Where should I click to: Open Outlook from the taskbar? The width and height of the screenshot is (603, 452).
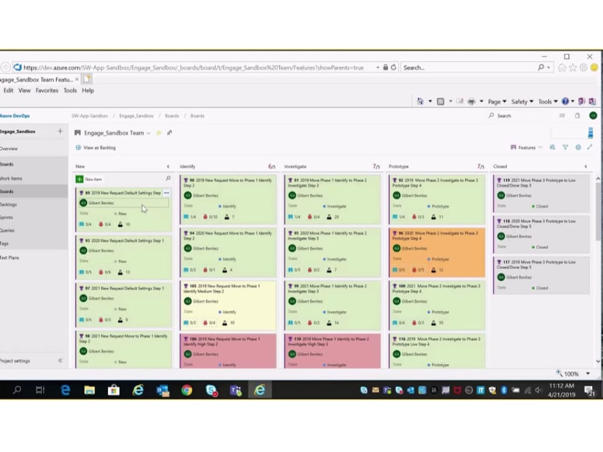click(x=163, y=390)
